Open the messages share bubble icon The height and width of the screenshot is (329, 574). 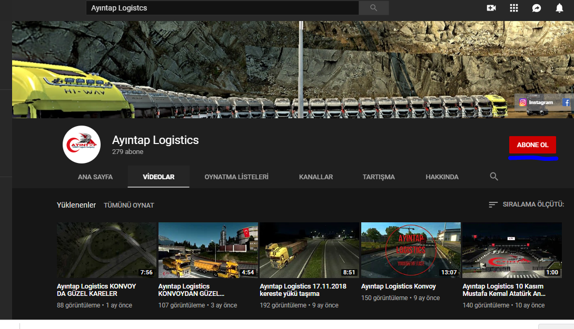click(537, 8)
